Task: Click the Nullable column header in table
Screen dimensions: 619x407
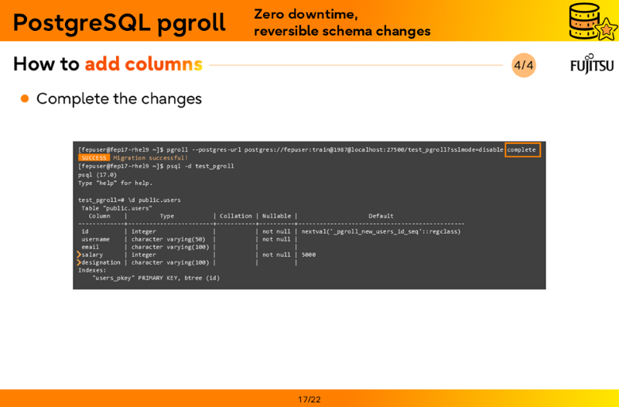Action: click(276, 216)
